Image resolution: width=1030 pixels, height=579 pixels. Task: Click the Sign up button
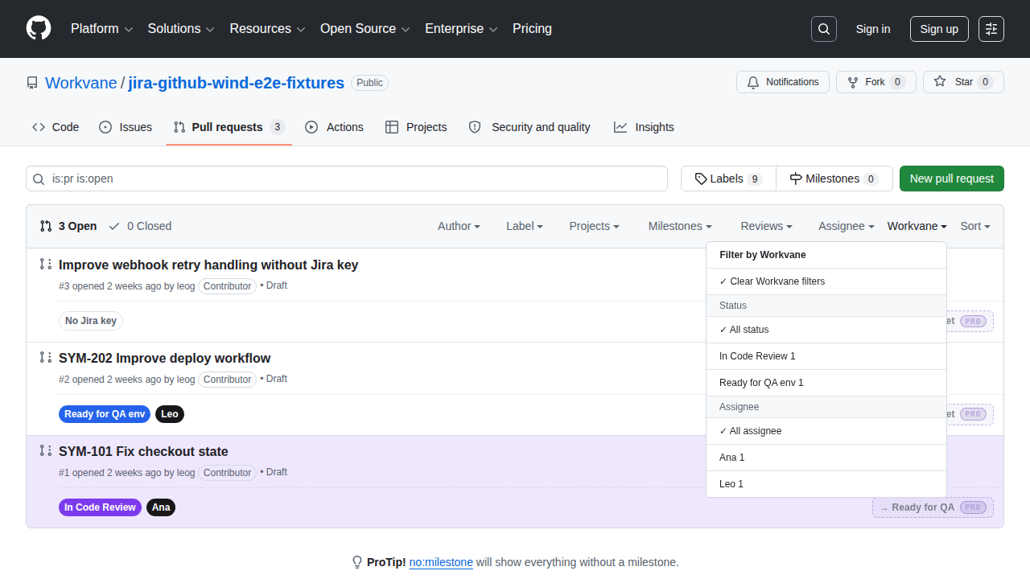tap(939, 29)
